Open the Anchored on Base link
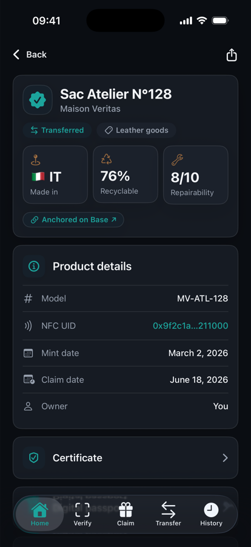251x547 pixels. tap(73, 220)
